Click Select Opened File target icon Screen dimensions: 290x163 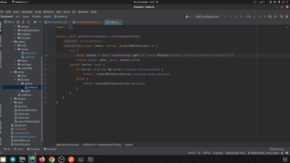(18, 22)
